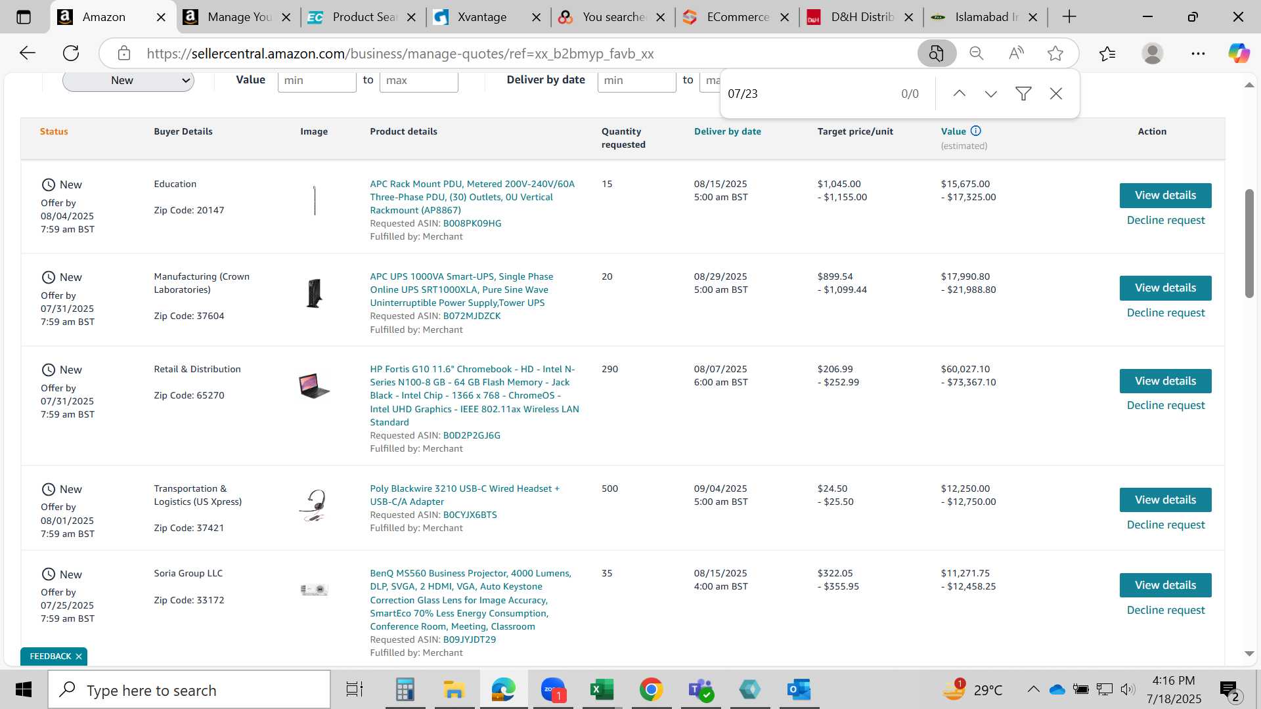The image size is (1261, 709).
Task: Decline request for BenQ projector
Action: (1166, 610)
